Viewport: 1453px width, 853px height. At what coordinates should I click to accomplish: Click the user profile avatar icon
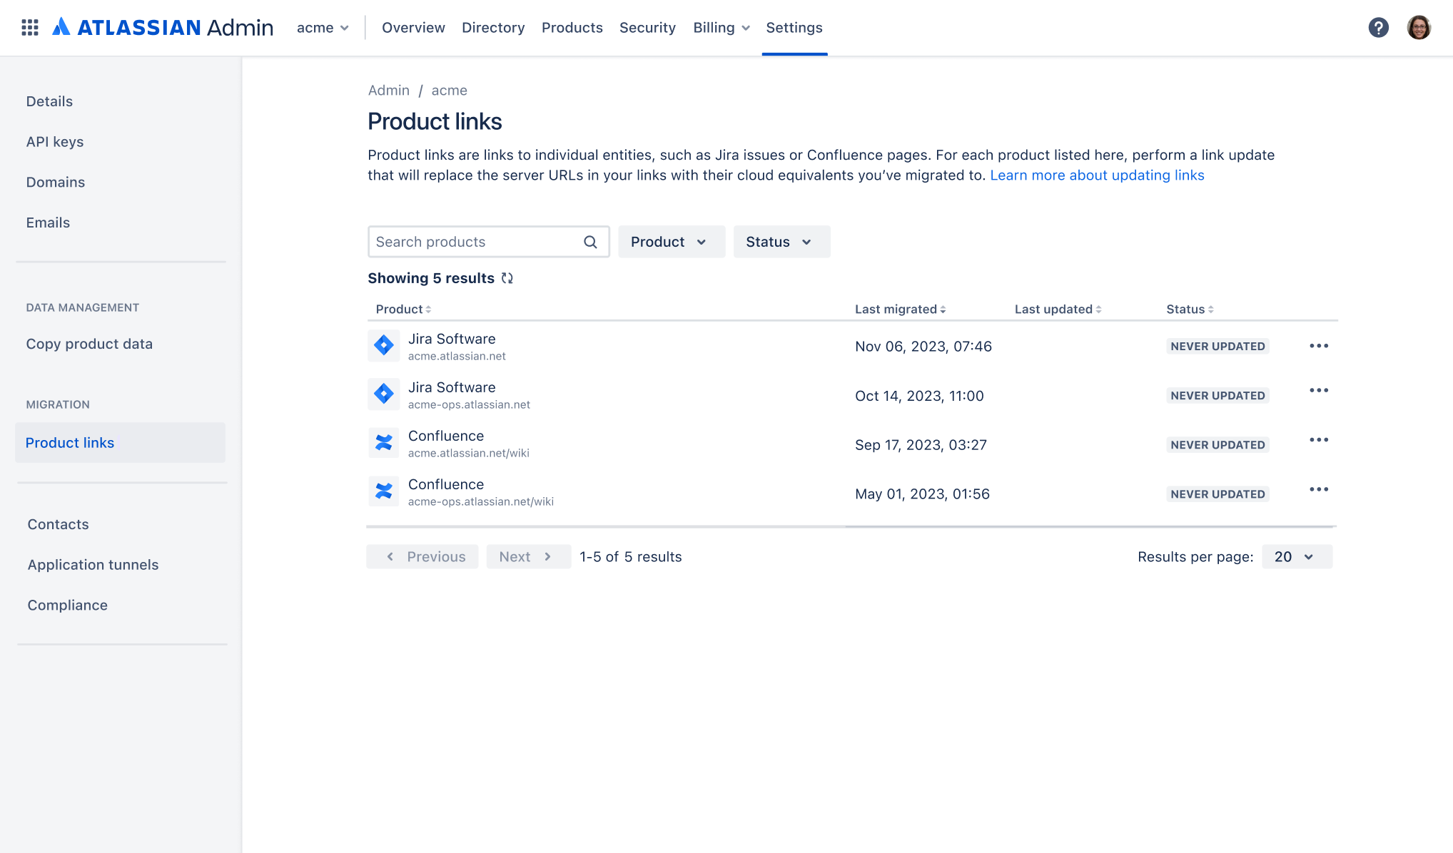pos(1419,27)
